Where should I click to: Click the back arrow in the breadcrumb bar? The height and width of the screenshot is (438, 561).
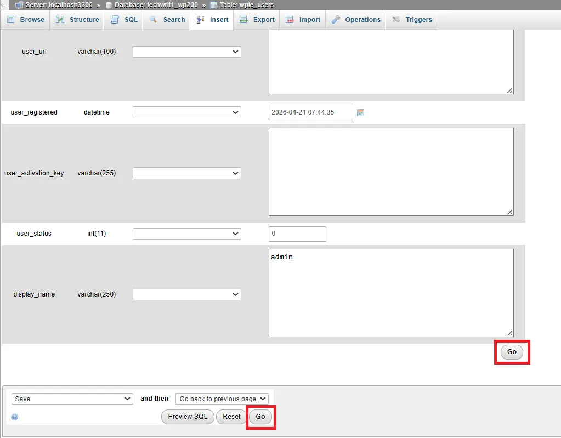coord(5,4)
